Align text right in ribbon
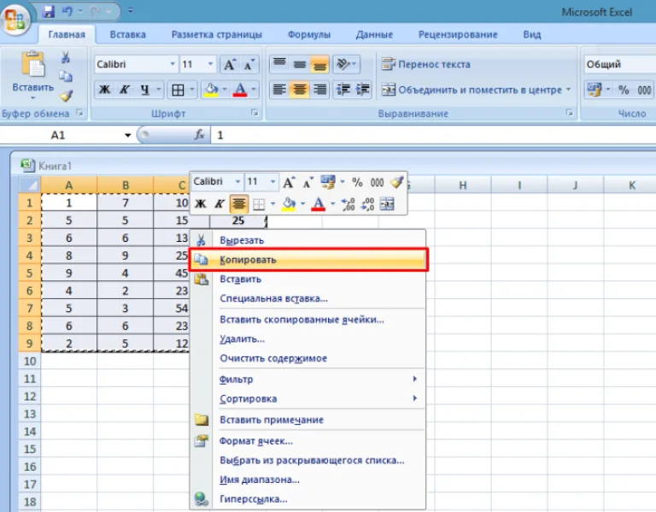This screenshot has width=656, height=512. click(x=319, y=89)
